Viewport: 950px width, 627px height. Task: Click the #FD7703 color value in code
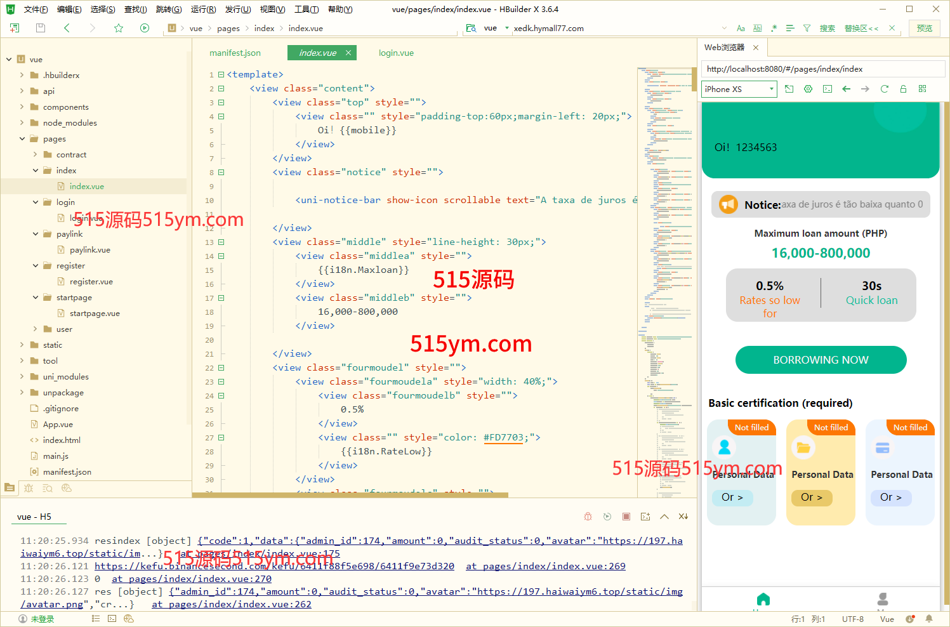point(503,437)
